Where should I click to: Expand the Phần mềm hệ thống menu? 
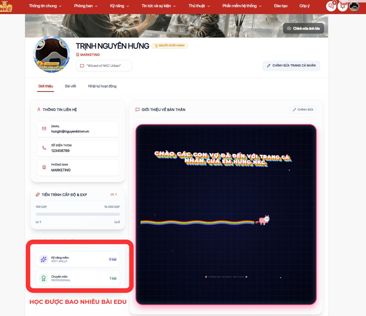point(242,6)
